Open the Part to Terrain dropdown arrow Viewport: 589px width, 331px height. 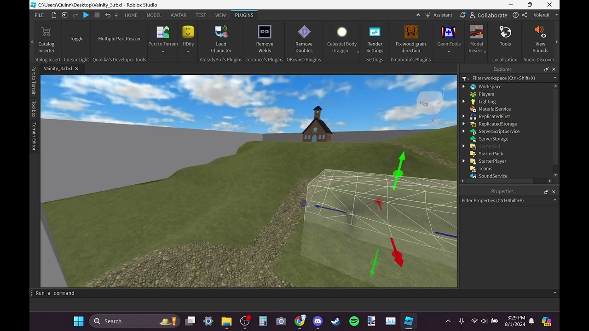tap(163, 51)
